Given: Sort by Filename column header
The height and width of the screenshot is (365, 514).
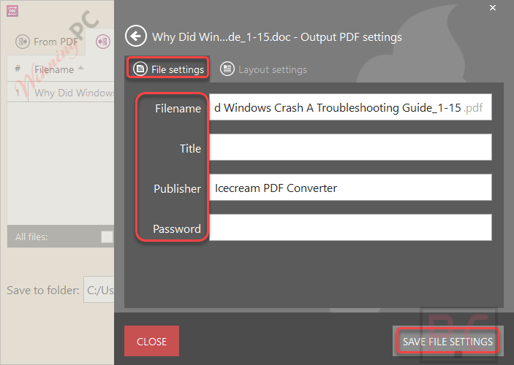Looking at the screenshot, I should click(x=59, y=69).
